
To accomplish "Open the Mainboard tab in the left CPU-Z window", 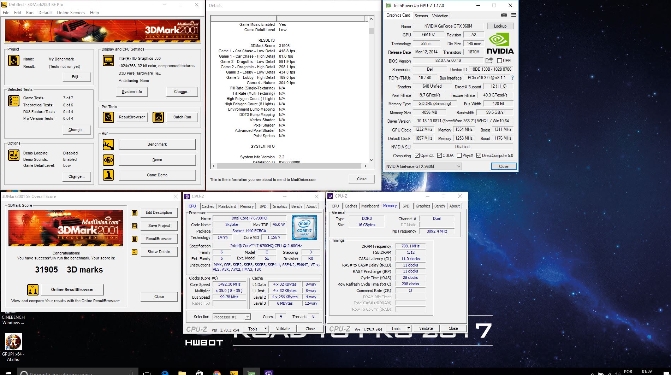I will [x=227, y=206].
